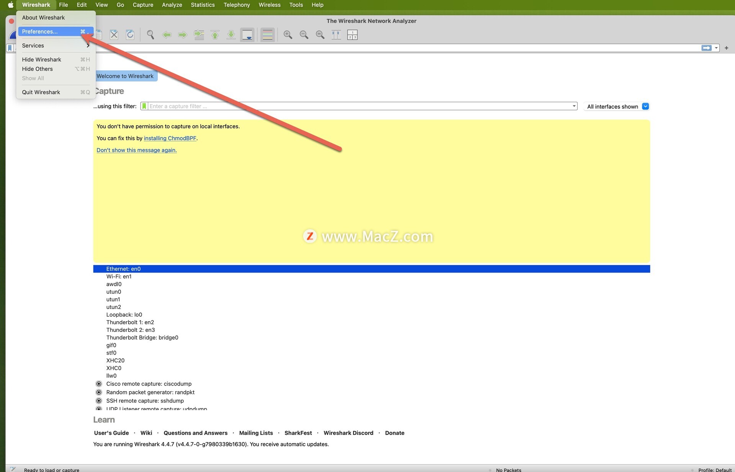The image size is (735, 472).
Task: Open the Capture menu
Action: tap(143, 5)
